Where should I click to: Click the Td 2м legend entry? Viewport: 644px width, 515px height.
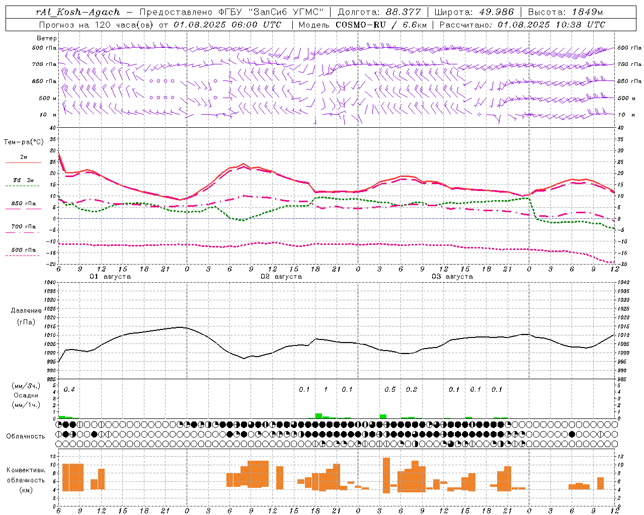pos(24,180)
